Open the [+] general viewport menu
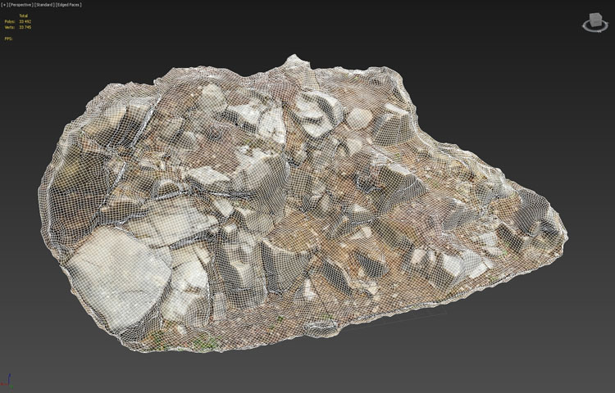615x393 pixels. click(4, 5)
